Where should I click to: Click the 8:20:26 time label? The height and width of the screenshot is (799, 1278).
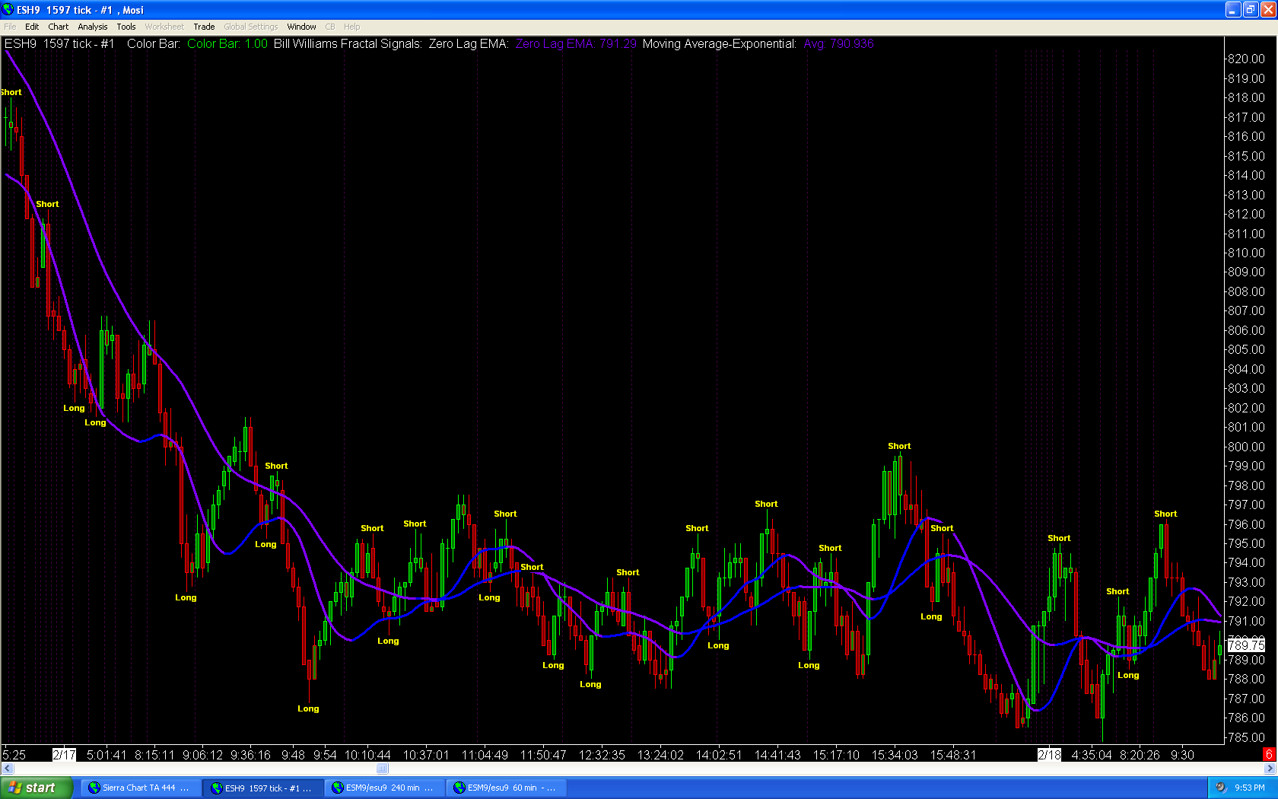(1140, 755)
